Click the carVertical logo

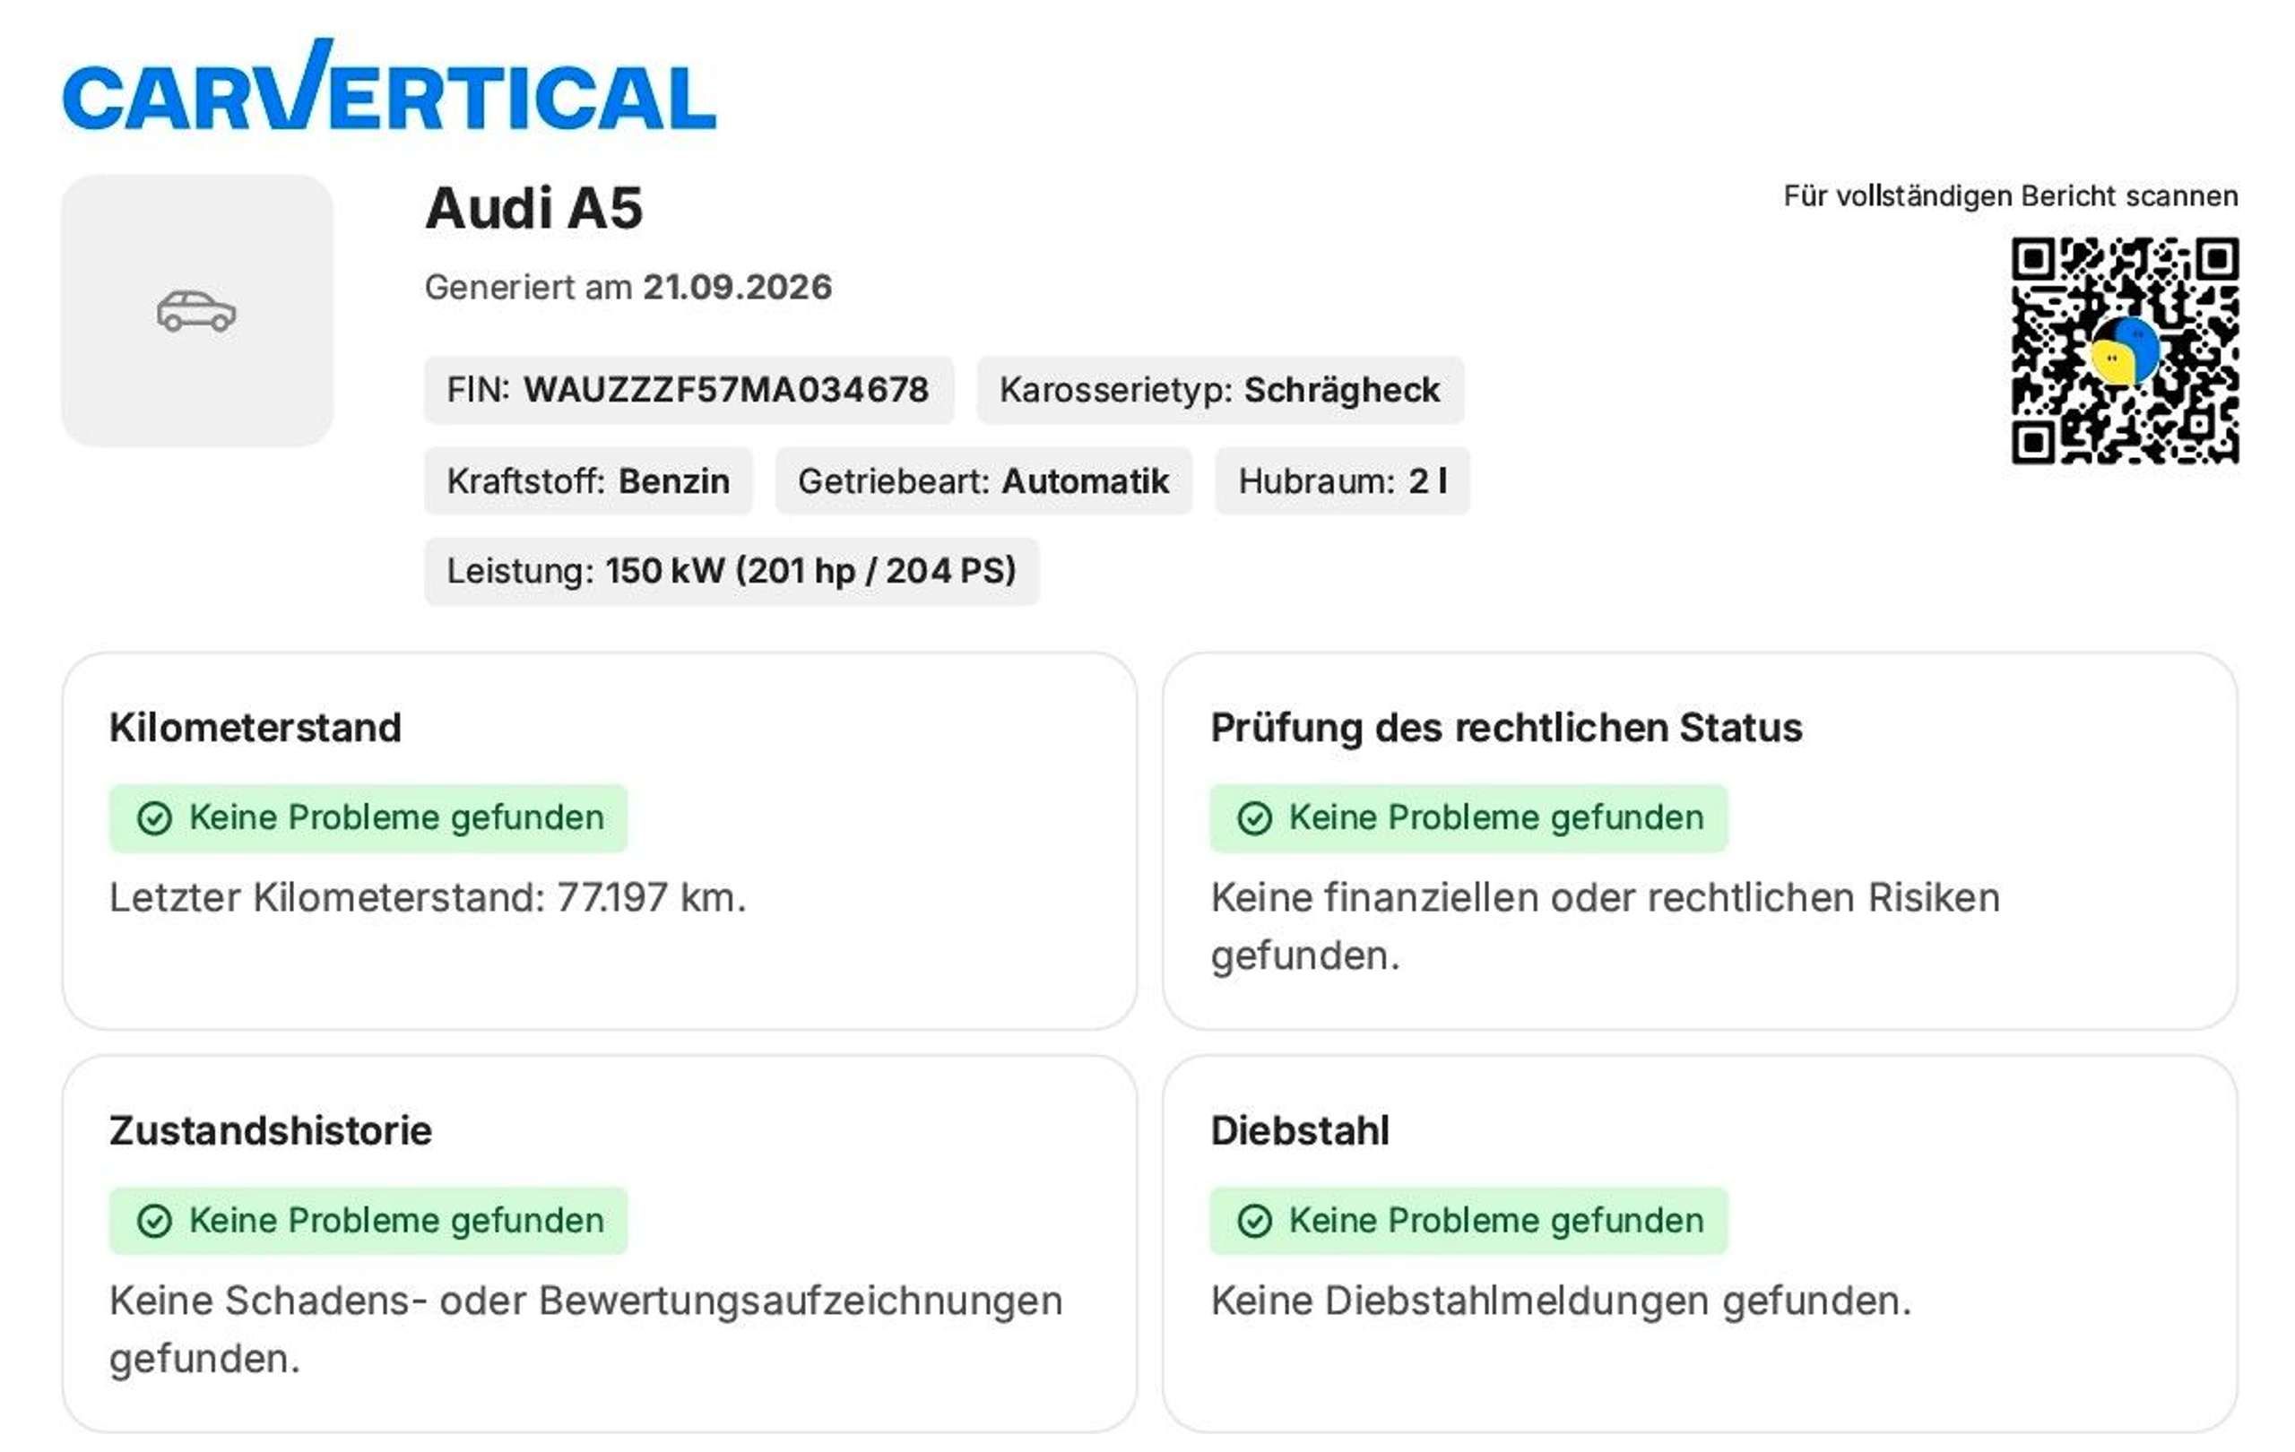(x=389, y=86)
